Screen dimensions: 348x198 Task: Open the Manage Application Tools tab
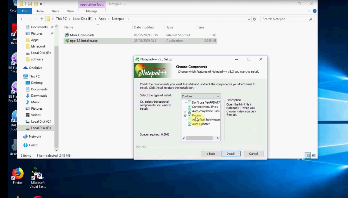point(91,11)
